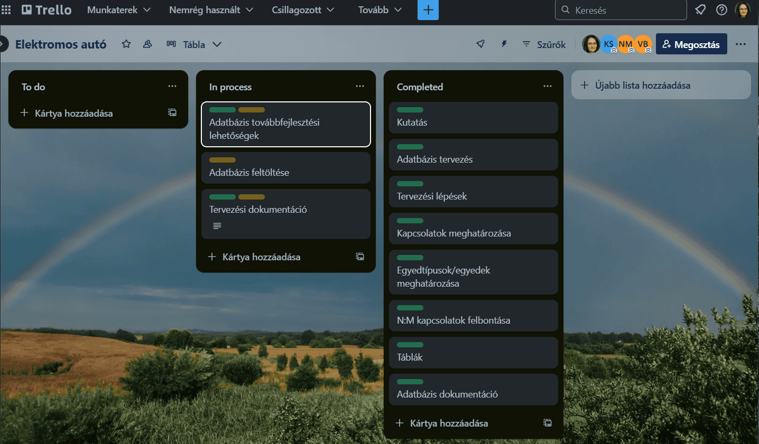
Task: Open the Power-Ups rocket icon
Action: click(x=480, y=44)
